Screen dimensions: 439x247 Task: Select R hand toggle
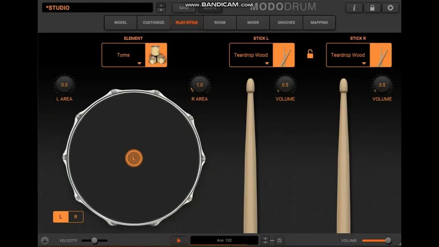(76, 217)
